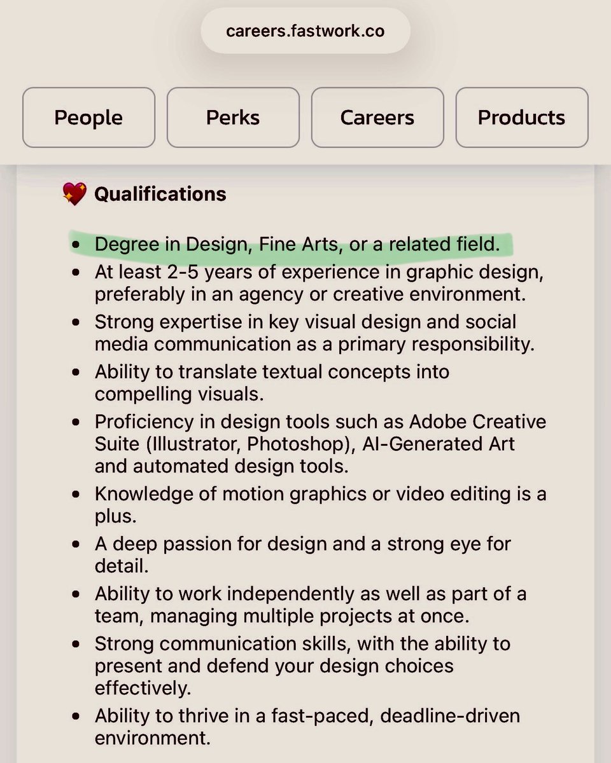Click the bullet before 'Proficiency in design tools'
This screenshot has width=611, height=763.
[76, 422]
